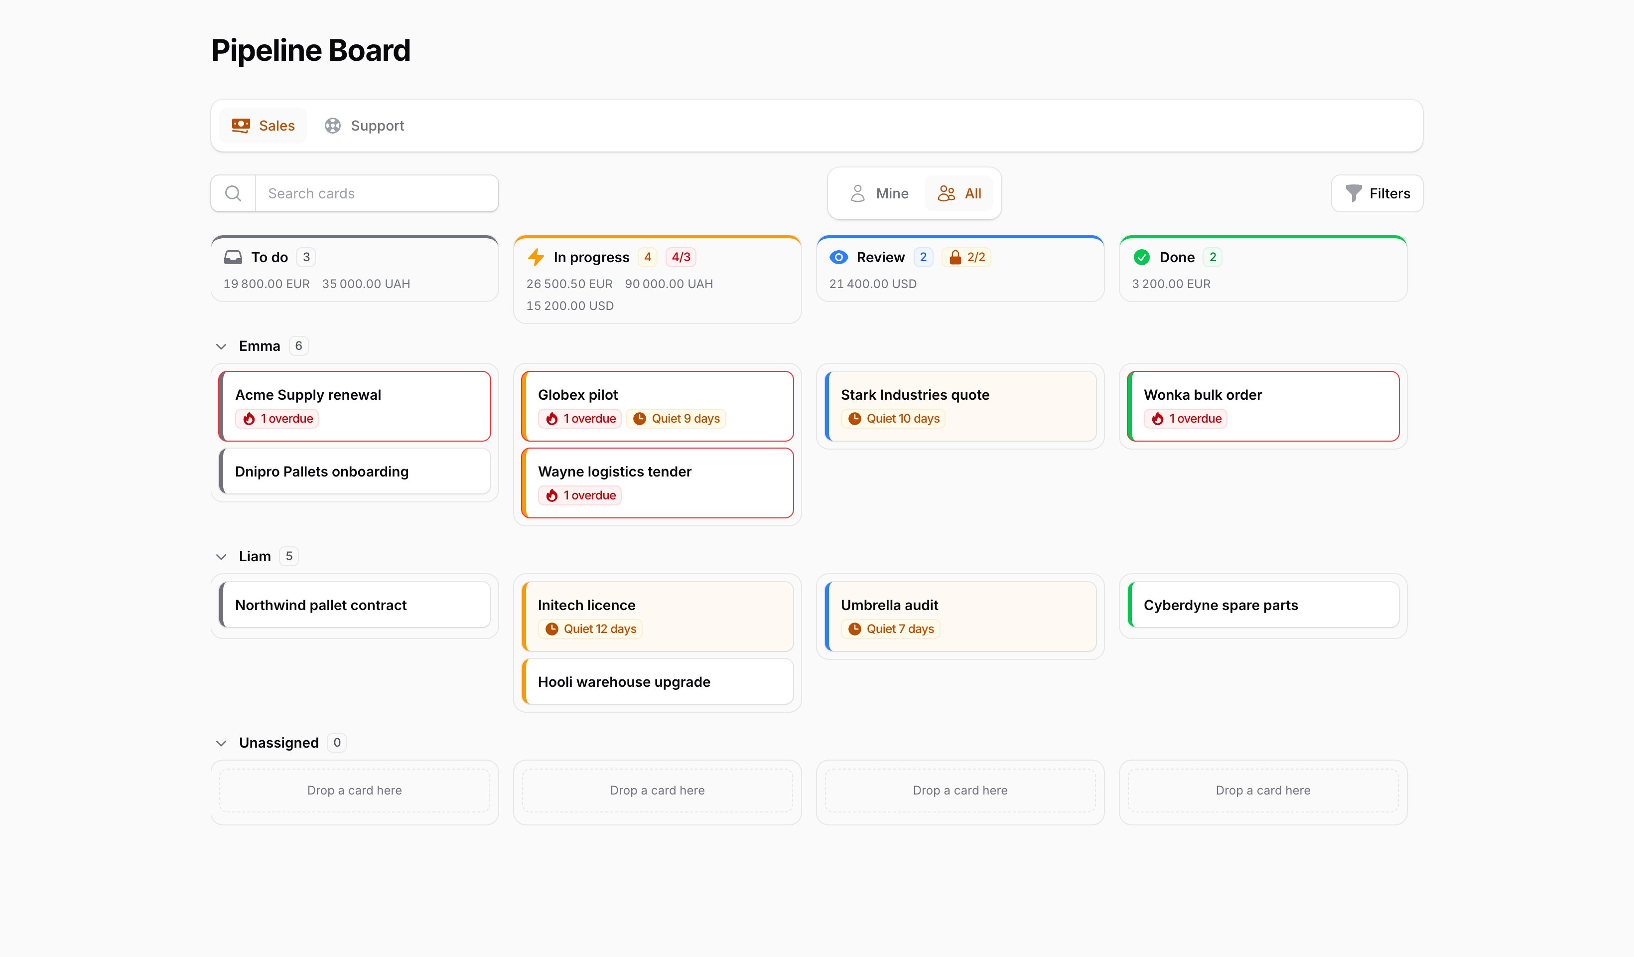Image resolution: width=1634 pixels, height=957 pixels.
Task: Click the magnifier search icon
Action: coord(233,193)
